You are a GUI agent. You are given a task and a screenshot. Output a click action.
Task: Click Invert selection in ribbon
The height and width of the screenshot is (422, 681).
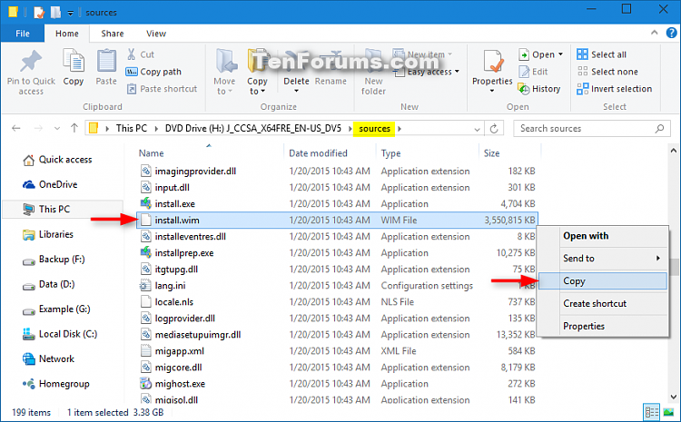(x=614, y=89)
